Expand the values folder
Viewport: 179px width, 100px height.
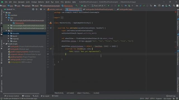click(9, 41)
